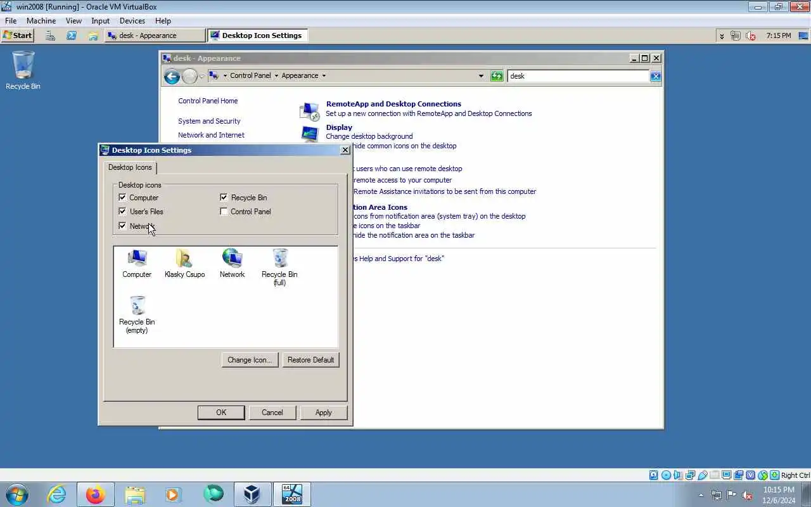Screen dimensions: 811x507
Task: Click the win2008 VM icon on the host taskbar
Action: click(x=291, y=494)
